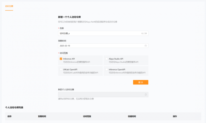Viewport: 206px width, 123px height.
Task: Click the copy icon in the new token field
Action: (145, 94)
